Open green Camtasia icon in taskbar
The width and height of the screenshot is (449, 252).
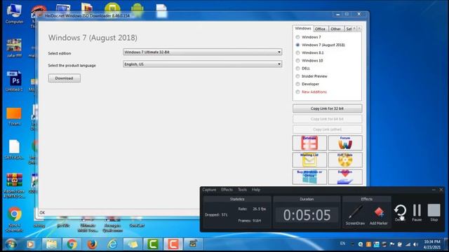[x=153, y=244]
